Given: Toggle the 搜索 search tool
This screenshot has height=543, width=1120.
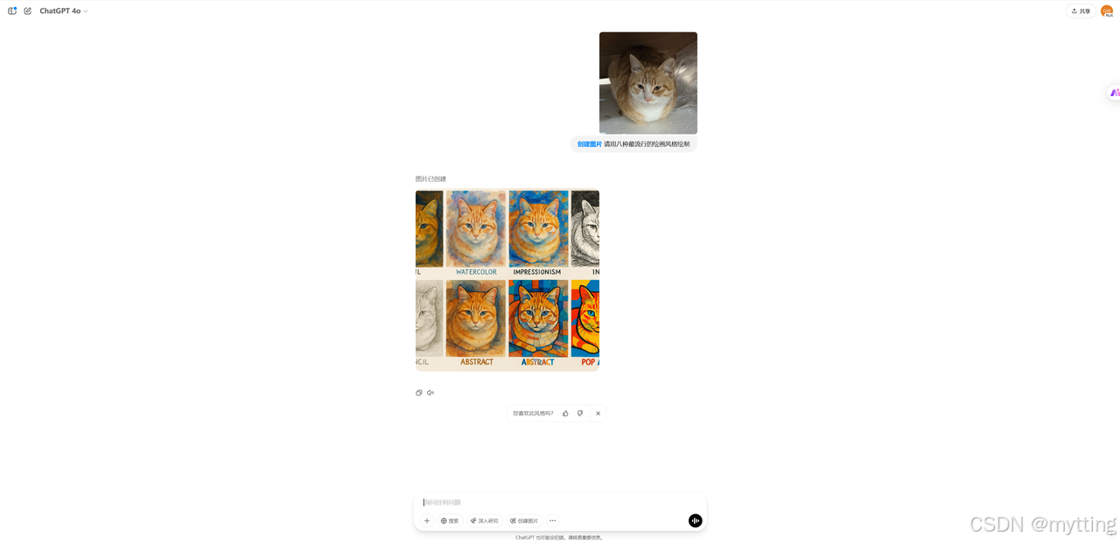Looking at the screenshot, I should [450, 520].
